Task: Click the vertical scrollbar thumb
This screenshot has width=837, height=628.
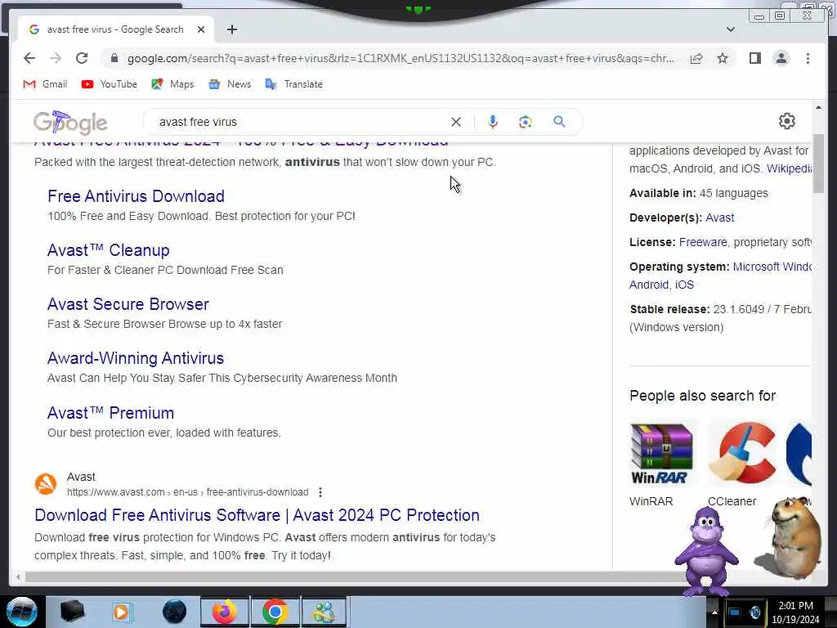Action: tap(818, 163)
